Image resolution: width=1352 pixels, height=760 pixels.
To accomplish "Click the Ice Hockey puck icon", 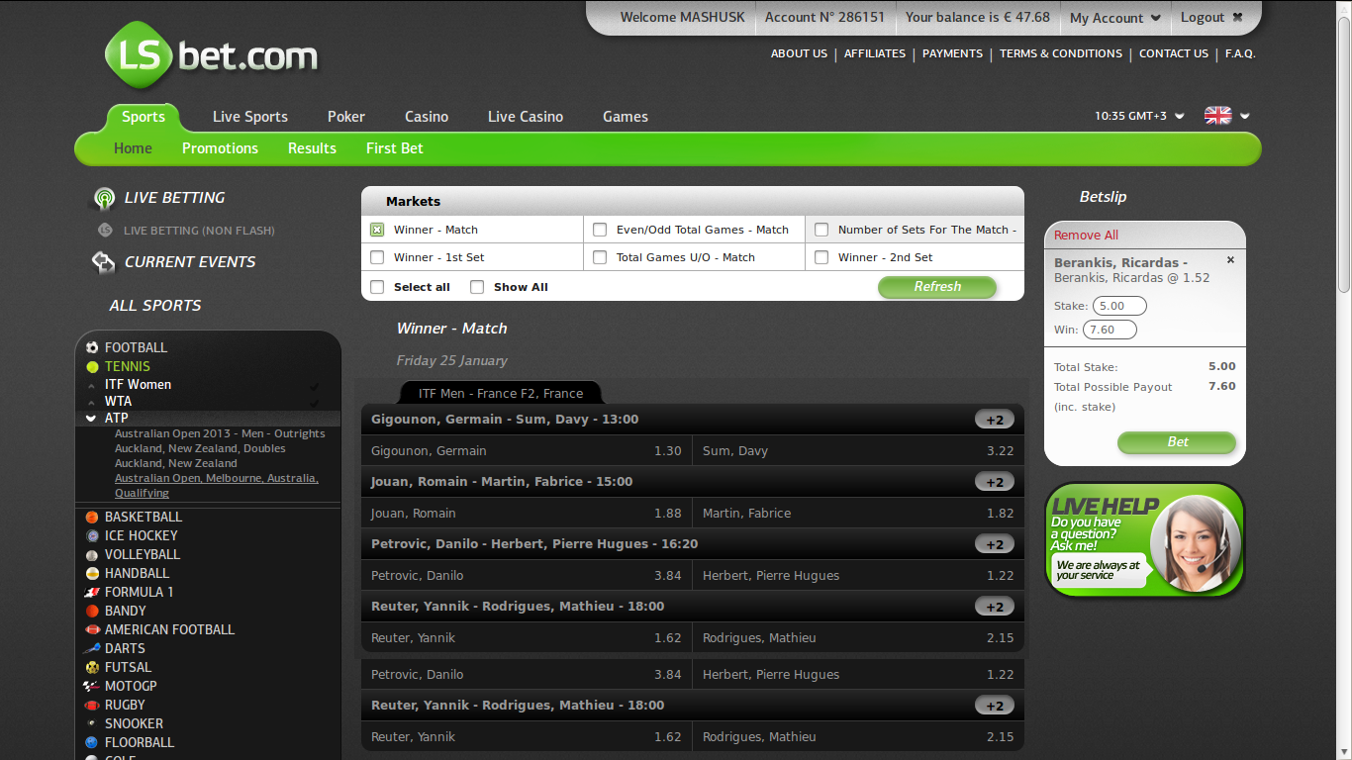I will 92,535.
